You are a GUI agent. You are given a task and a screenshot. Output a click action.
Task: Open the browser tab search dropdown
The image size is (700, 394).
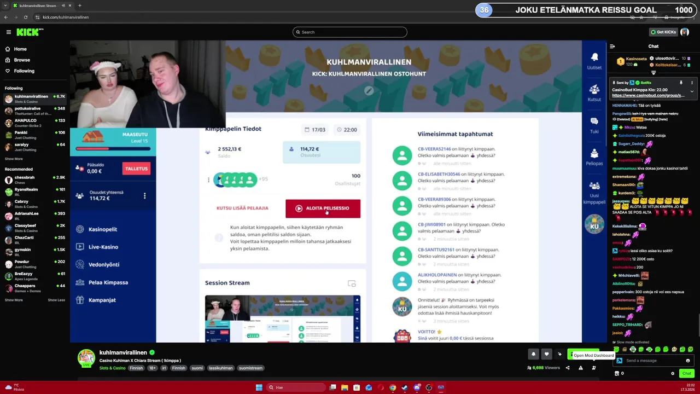pyautogui.click(x=6, y=5)
